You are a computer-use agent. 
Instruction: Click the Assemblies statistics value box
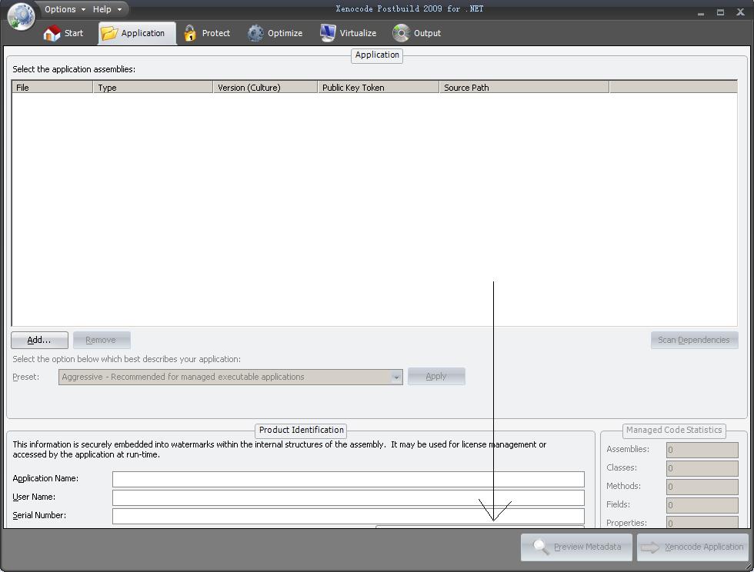[702, 450]
